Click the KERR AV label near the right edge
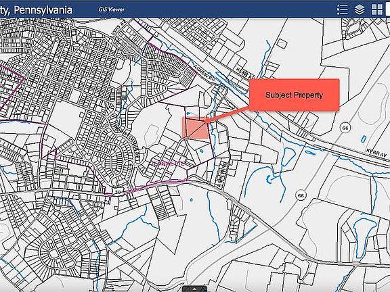Viewport: 390px width, 292px height. coord(376,153)
